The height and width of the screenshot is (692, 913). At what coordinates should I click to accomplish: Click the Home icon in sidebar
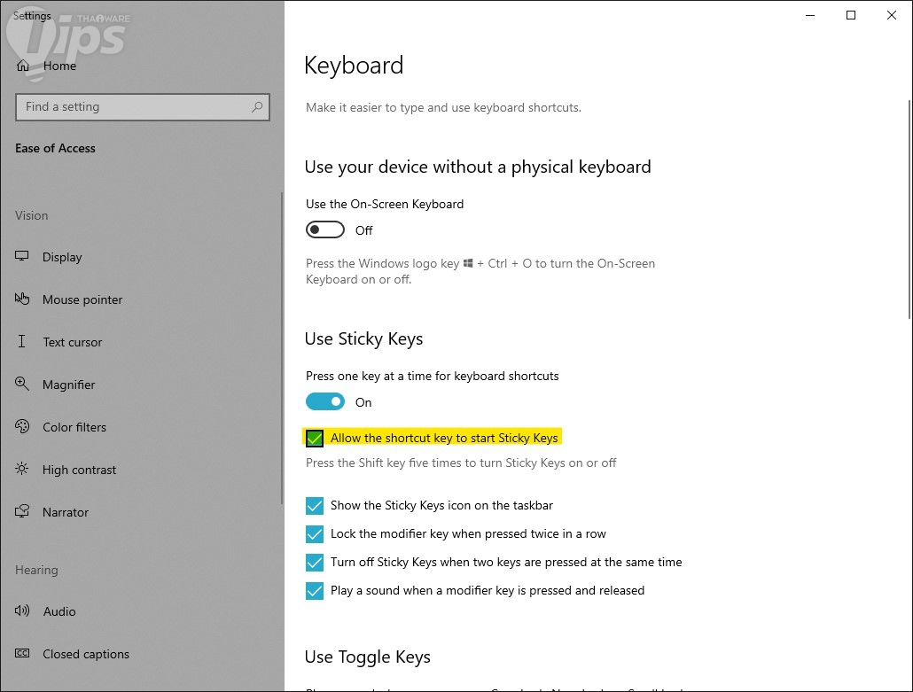(x=23, y=66)
